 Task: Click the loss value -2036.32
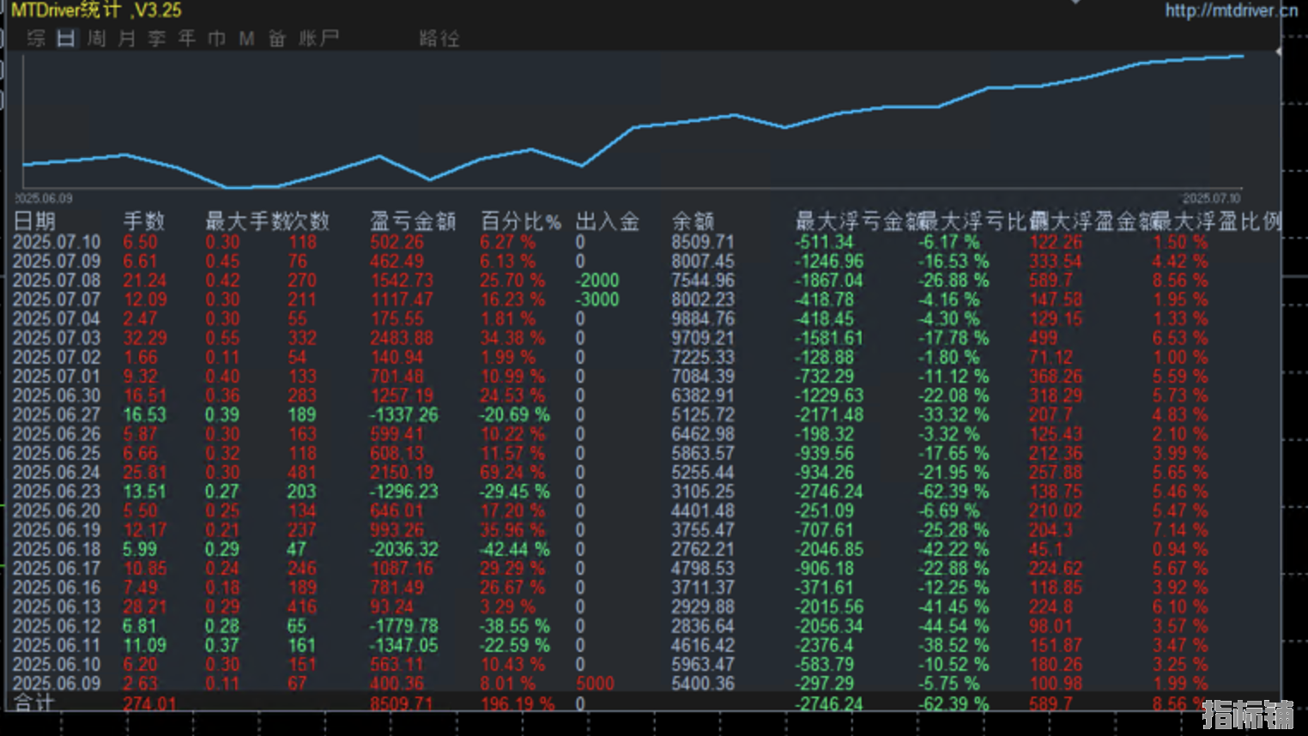404,549
